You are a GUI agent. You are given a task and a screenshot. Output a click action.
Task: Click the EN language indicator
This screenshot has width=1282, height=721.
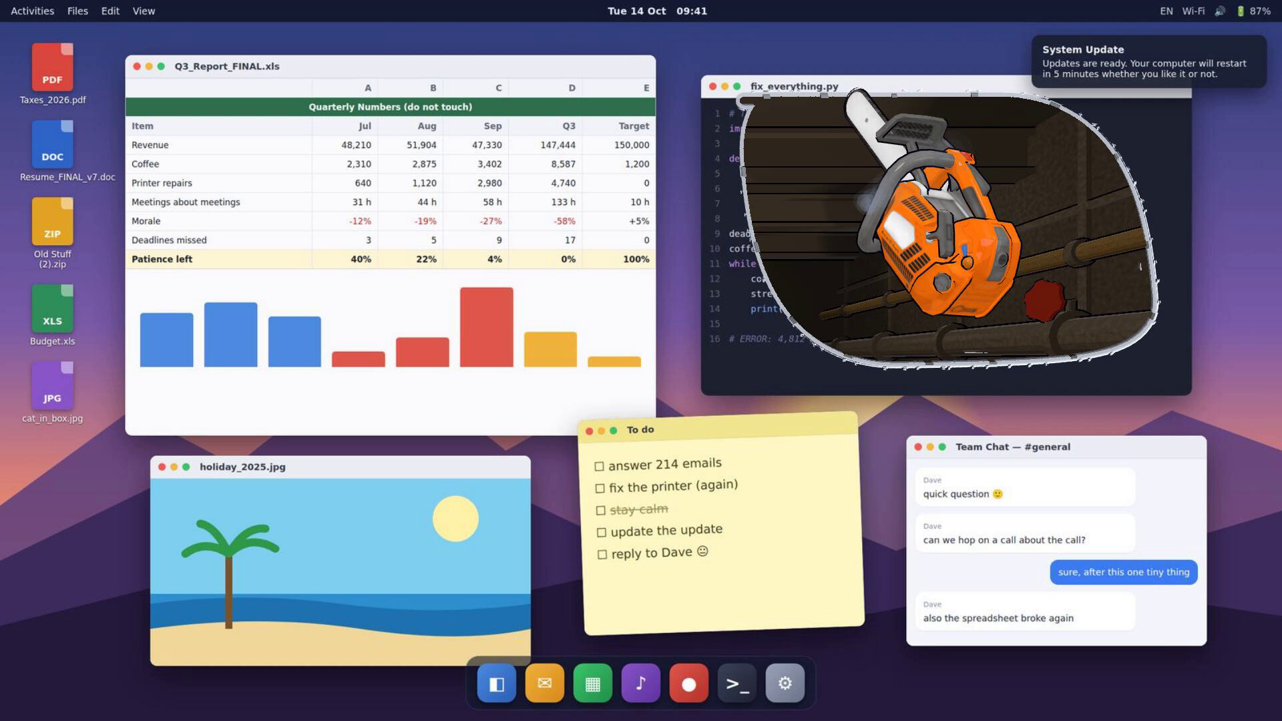point(1166,11)
